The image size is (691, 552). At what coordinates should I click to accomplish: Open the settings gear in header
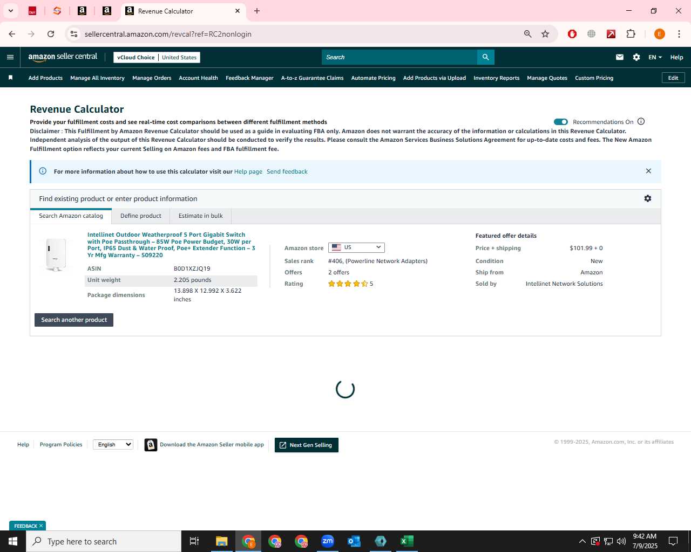click(636, 57)
